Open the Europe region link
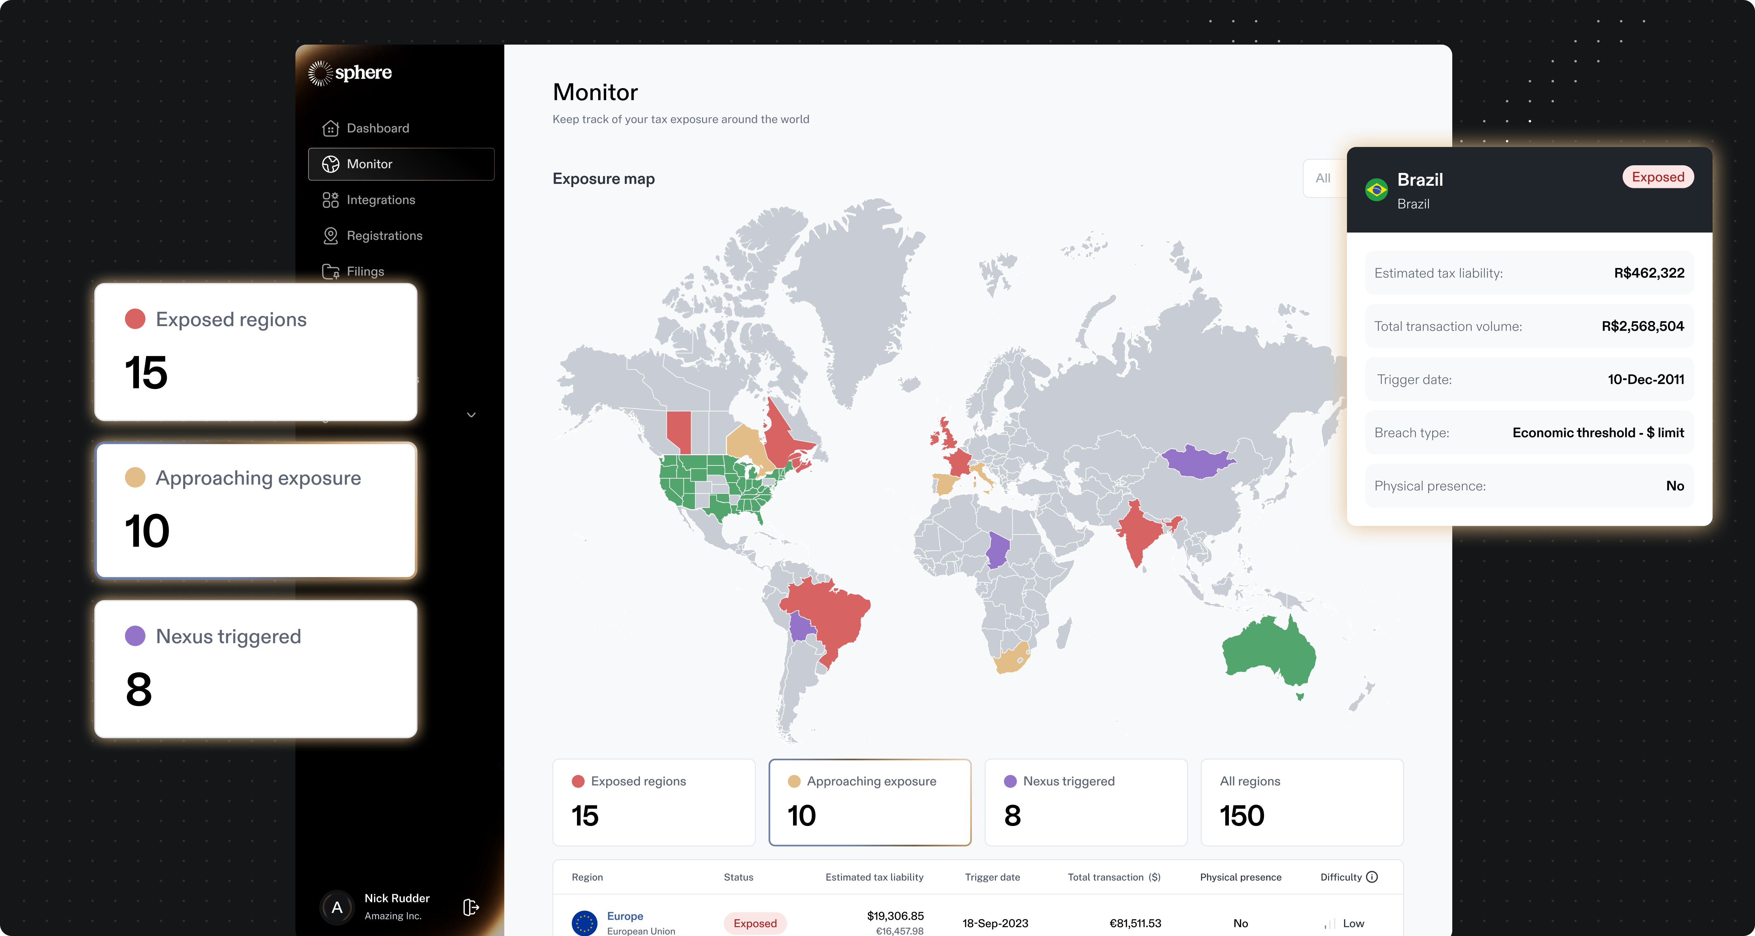The height and width of the screenshot is (936, 1755). click(625, 916)
